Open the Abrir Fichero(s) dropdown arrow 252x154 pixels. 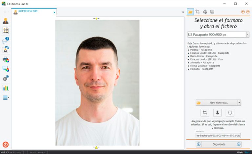(239, 103)
